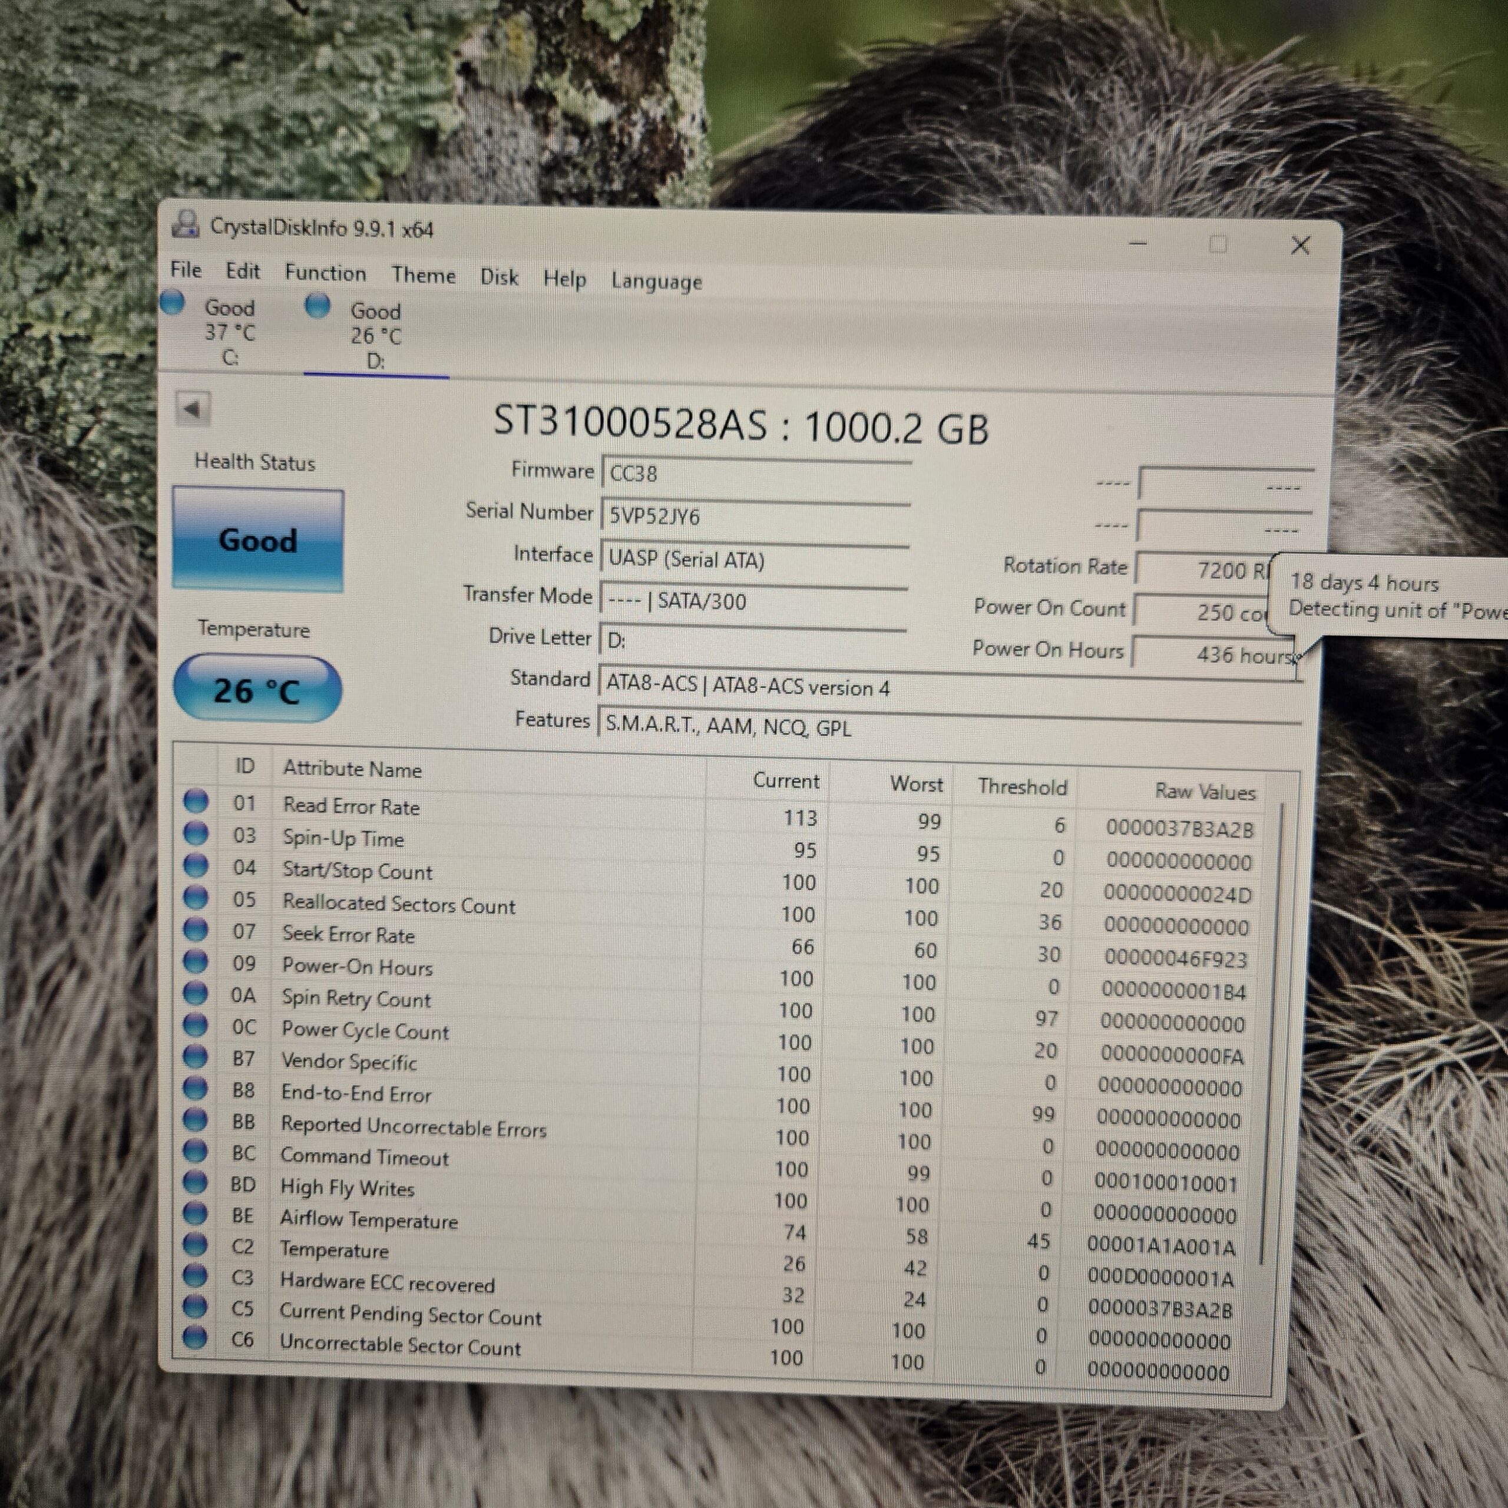This screenshot has width=1508, height=1508.
Task: Select the C: drive status orb
Action: (x=173, y=303)
